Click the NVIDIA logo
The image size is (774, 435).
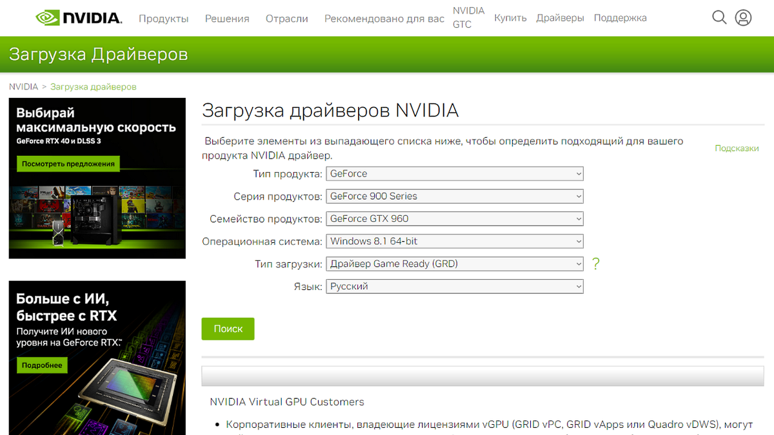coord(79,18)
